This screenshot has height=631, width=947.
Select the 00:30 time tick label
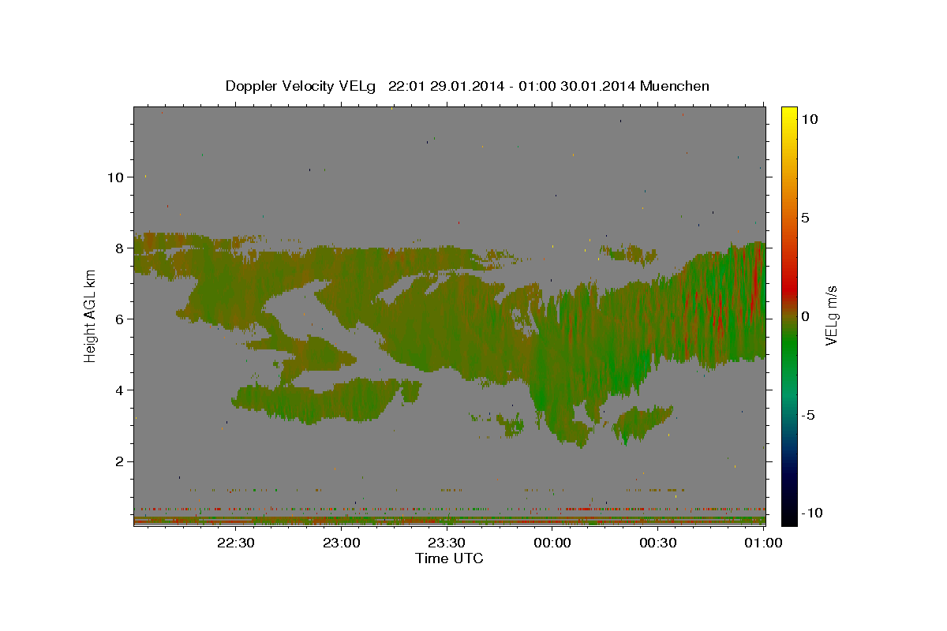(x=657, y=543)
